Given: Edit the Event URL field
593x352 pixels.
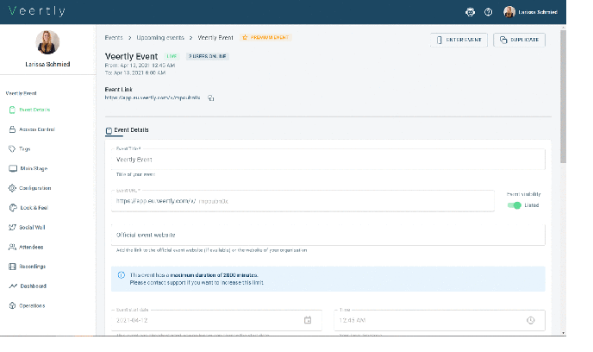Looking at the screenshot, I should (x=303, y=201).
